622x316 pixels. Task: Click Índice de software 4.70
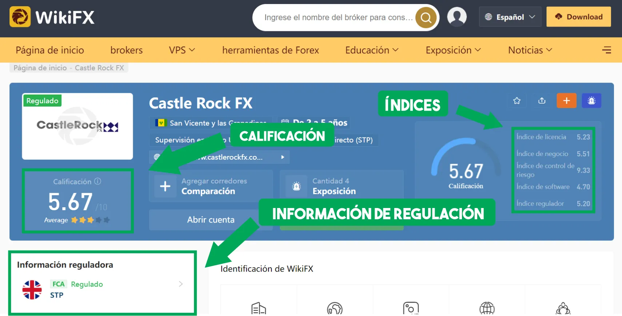[553, 187]
